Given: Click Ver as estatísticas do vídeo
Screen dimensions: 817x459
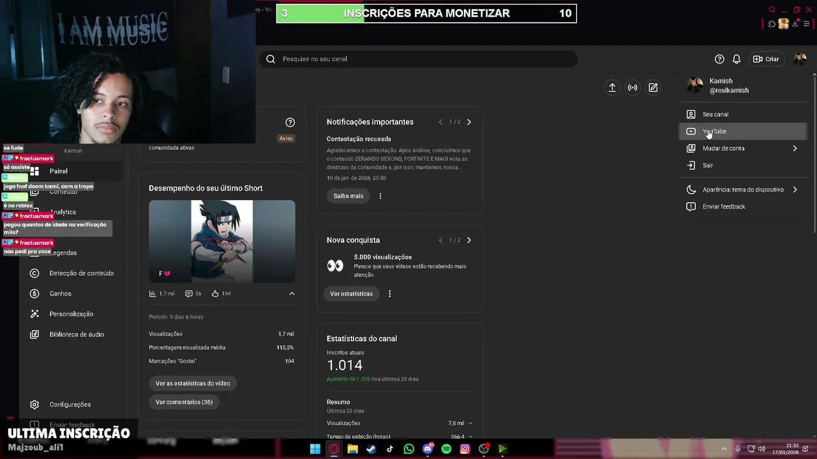Looking at the screenshot, I should click(193, 383).
